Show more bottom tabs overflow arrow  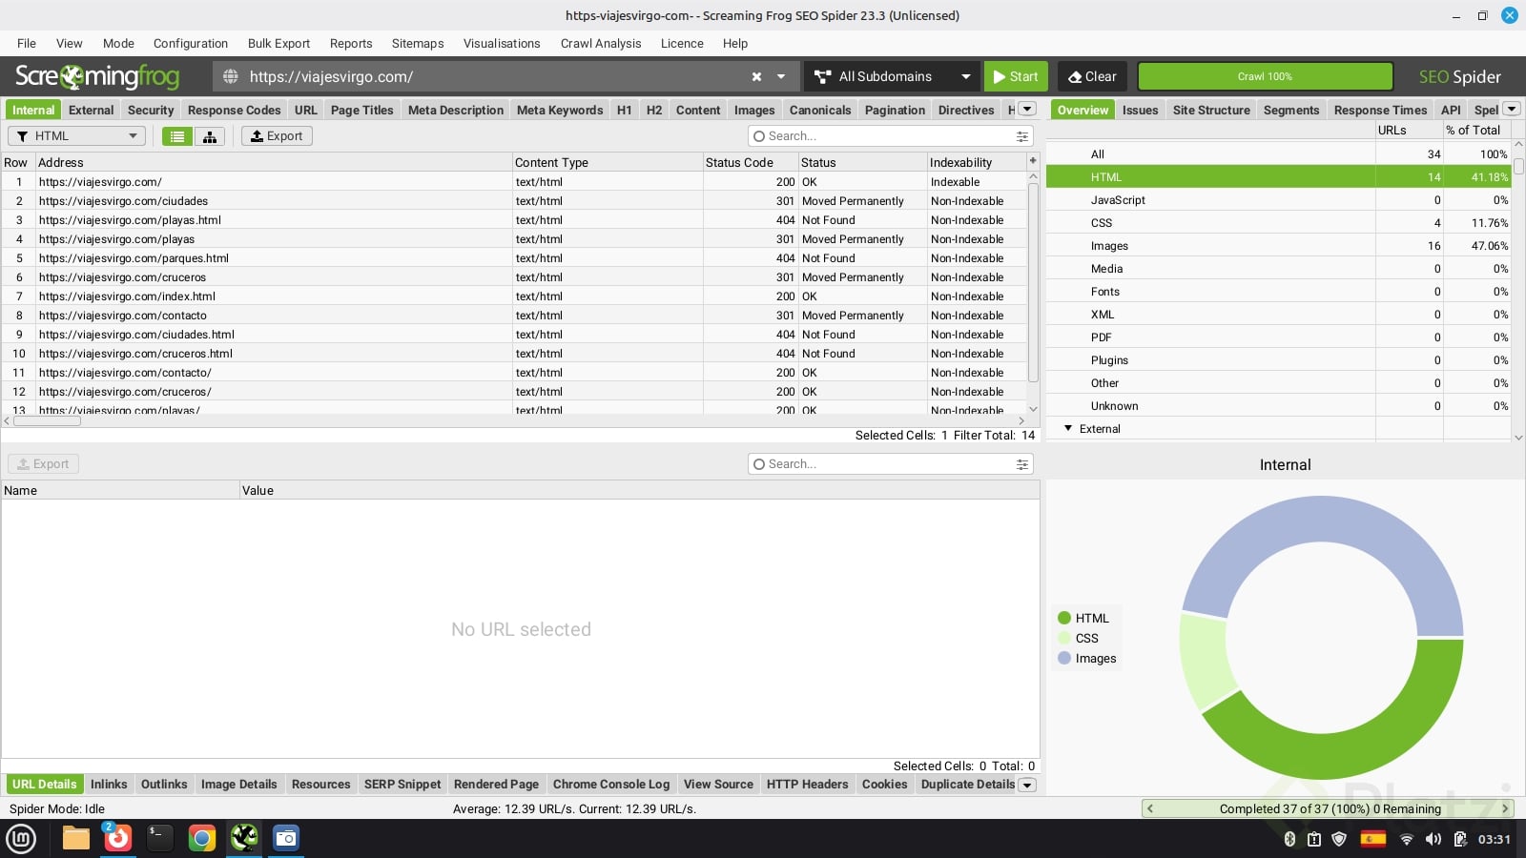pos(1027,785)
